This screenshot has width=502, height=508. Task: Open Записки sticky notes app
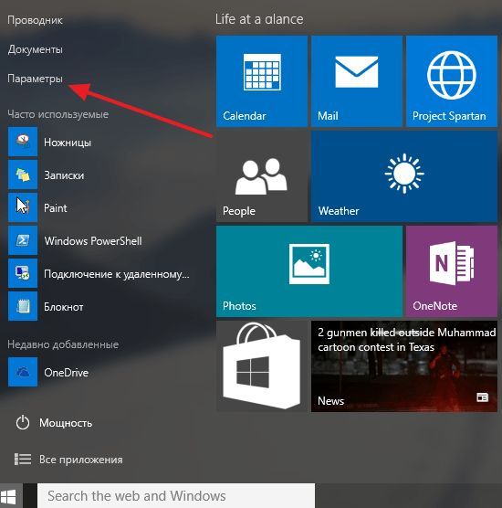coord(64,175)
